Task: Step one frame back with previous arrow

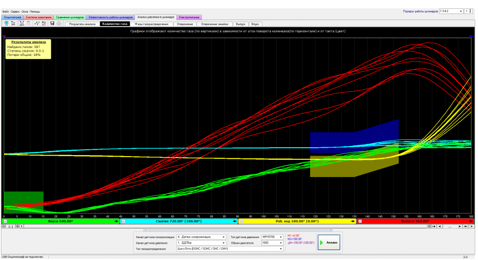Action: point(440,226)
